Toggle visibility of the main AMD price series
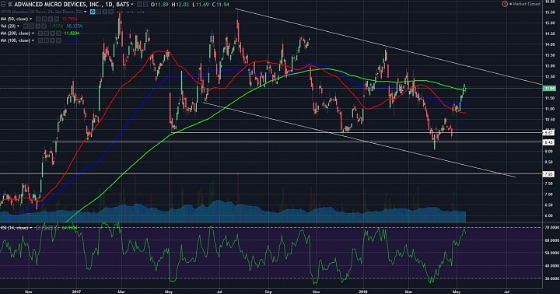The image size is (560, 294). [139, 5]
